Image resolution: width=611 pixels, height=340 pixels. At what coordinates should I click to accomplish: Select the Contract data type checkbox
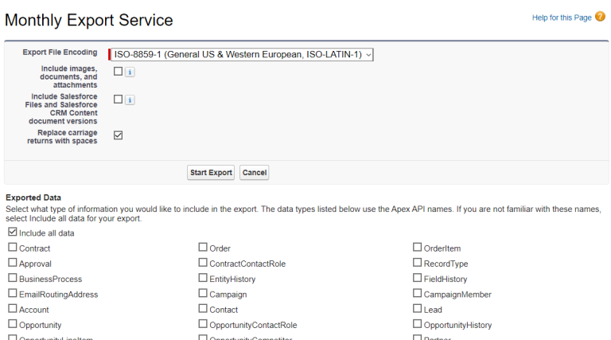pyautogui.click(x=12, y=248)
